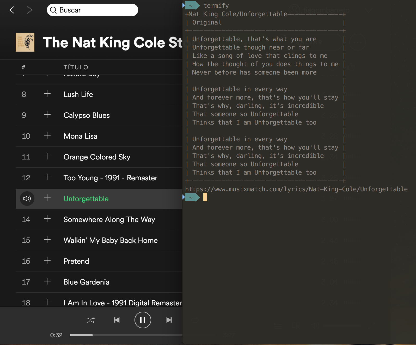Click The Nat King Cole Story title

113,42
